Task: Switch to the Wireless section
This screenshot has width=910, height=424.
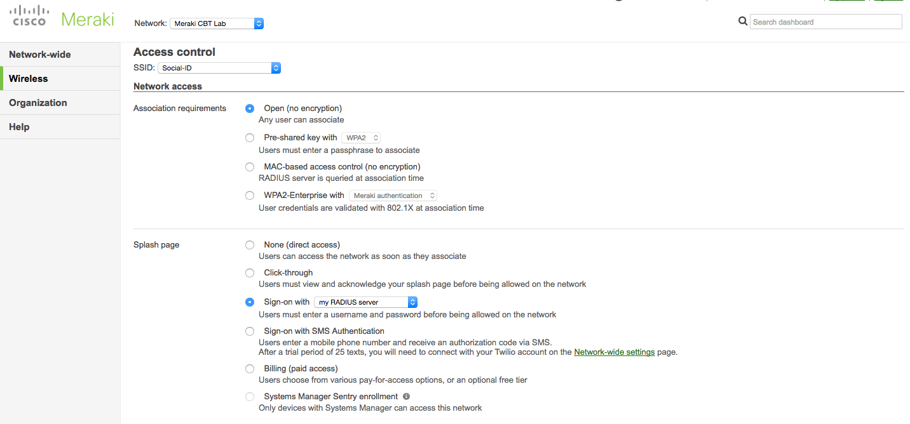Action: click(28, 78)
